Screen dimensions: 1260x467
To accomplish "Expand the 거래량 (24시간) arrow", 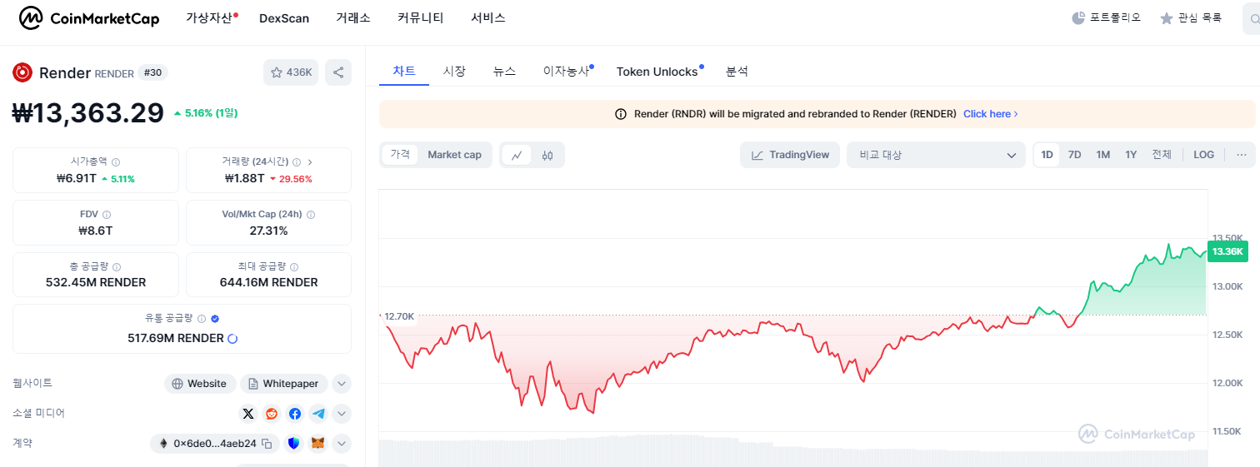I will pyautogui.click(x=310, y=162).
